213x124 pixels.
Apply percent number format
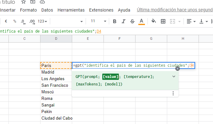click(x=15, y=21)
